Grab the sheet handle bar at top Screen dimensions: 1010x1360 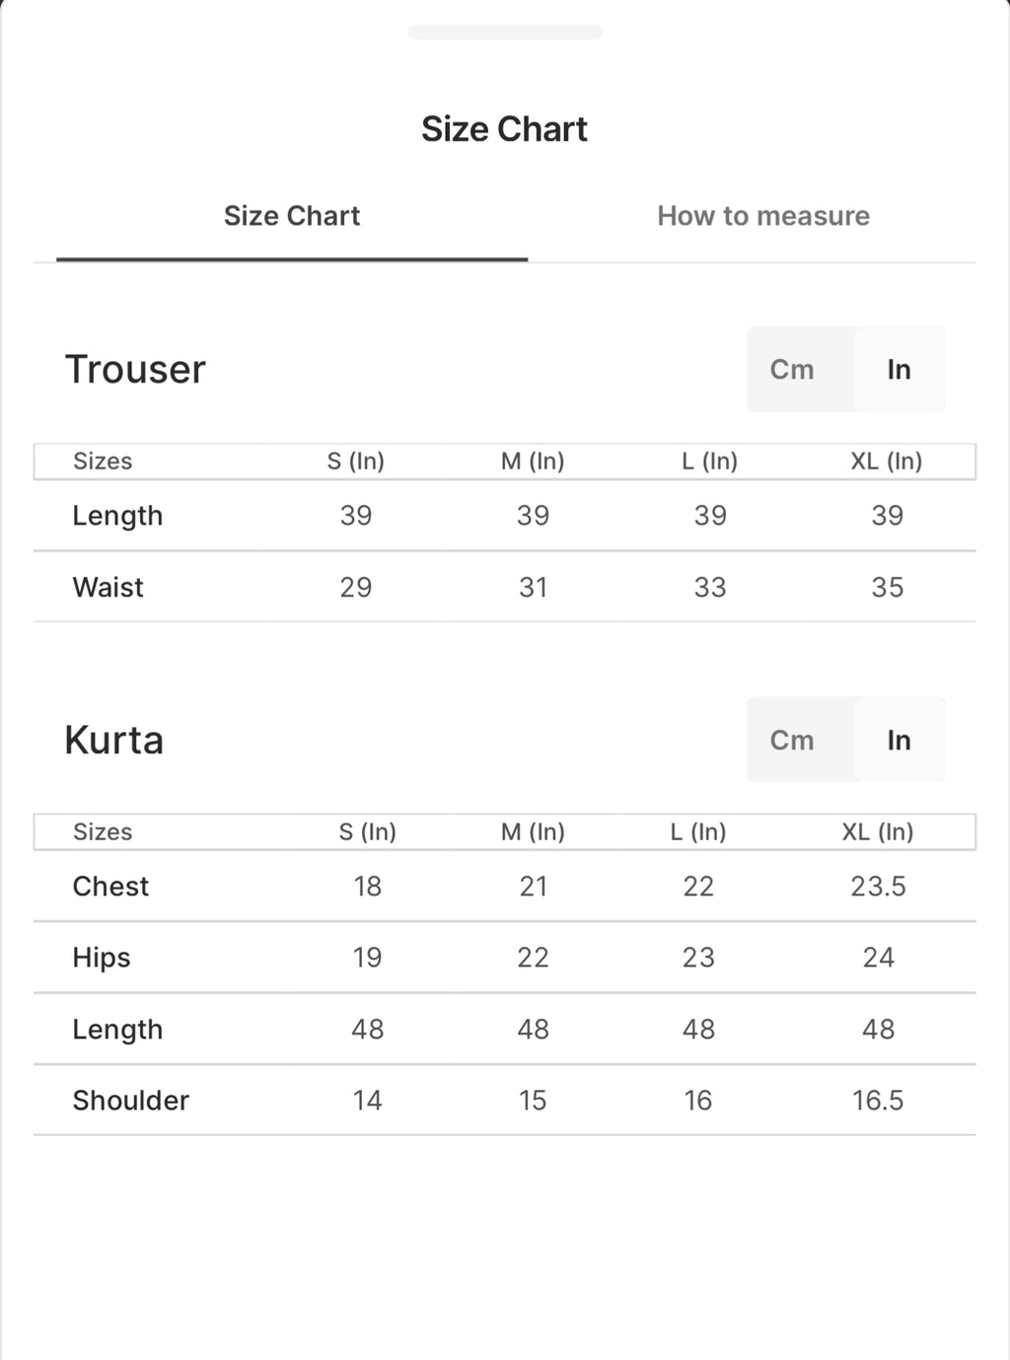[x=505, y=33]
